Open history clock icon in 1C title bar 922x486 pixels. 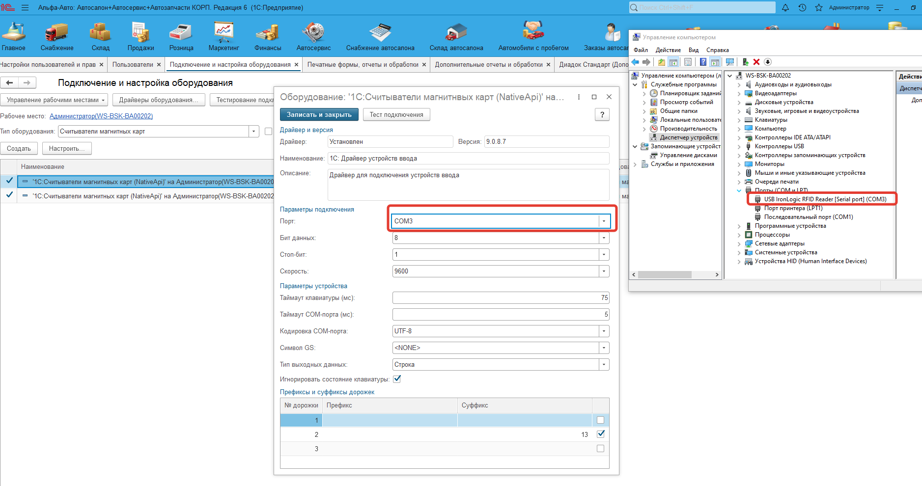point(802,8)
